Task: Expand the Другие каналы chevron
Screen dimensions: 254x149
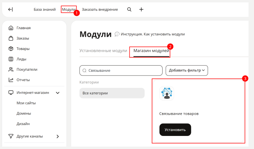Action: click(58, 136)
